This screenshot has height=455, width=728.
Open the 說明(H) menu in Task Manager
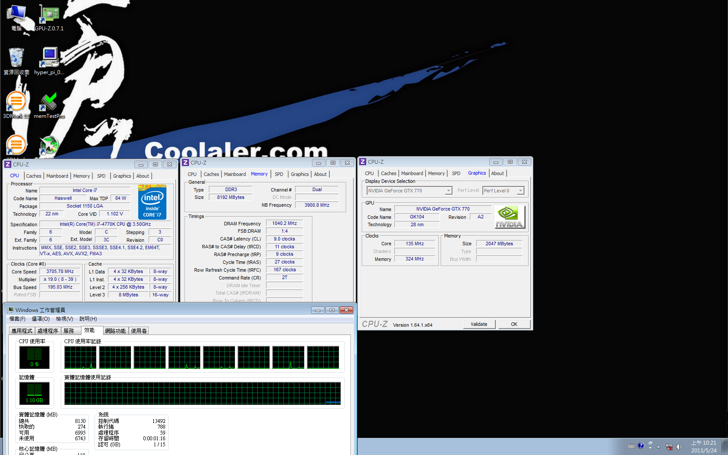coord(88,319)
